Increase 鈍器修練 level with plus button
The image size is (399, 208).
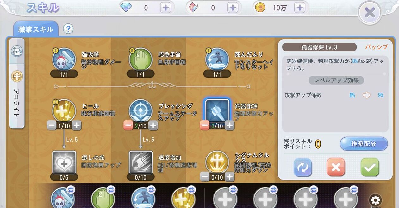click(x=229, y=125)
